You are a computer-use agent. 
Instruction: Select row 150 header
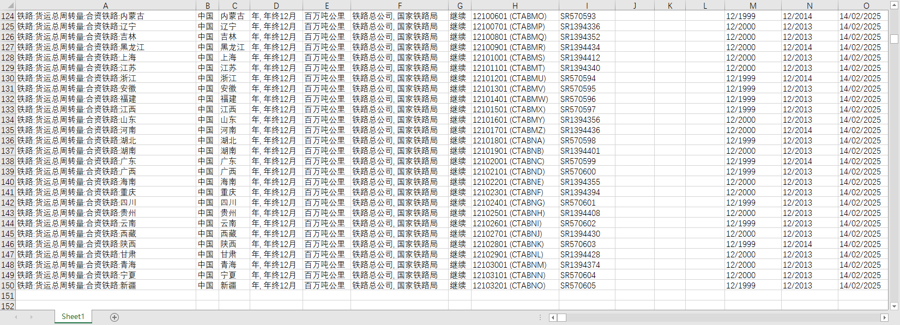(8, 286)
